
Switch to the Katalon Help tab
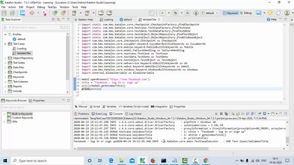click(x=84, y=19)
